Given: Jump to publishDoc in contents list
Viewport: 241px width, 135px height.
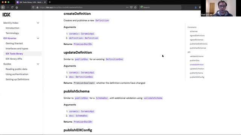Looking at the screenshot, I should pos(195,60).
